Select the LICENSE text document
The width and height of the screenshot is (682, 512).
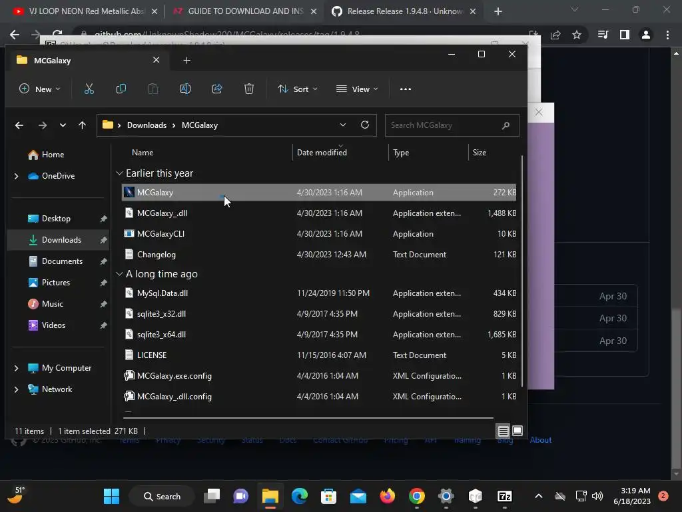(319, 355)
